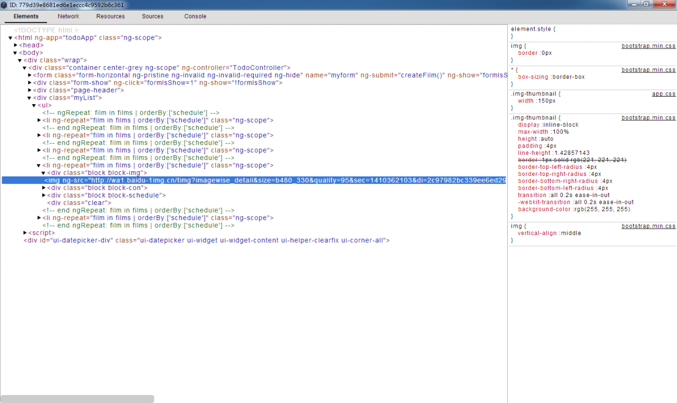Select the !DOCTYPE html line
The height and width of the screenshot is (403, 677).
pyautogui.click(x=46, y=31)
